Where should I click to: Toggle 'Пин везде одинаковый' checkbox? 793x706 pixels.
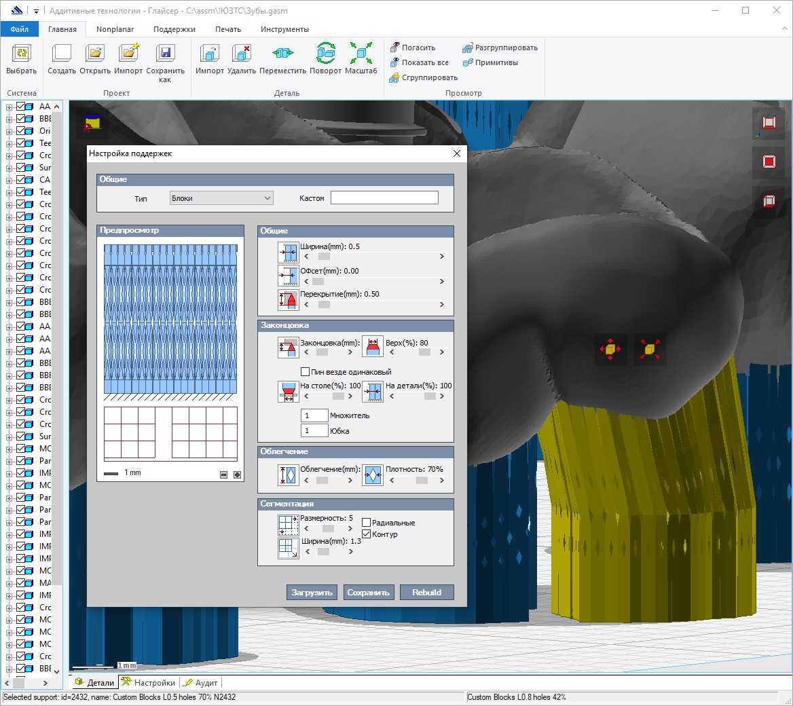point(306,372)
